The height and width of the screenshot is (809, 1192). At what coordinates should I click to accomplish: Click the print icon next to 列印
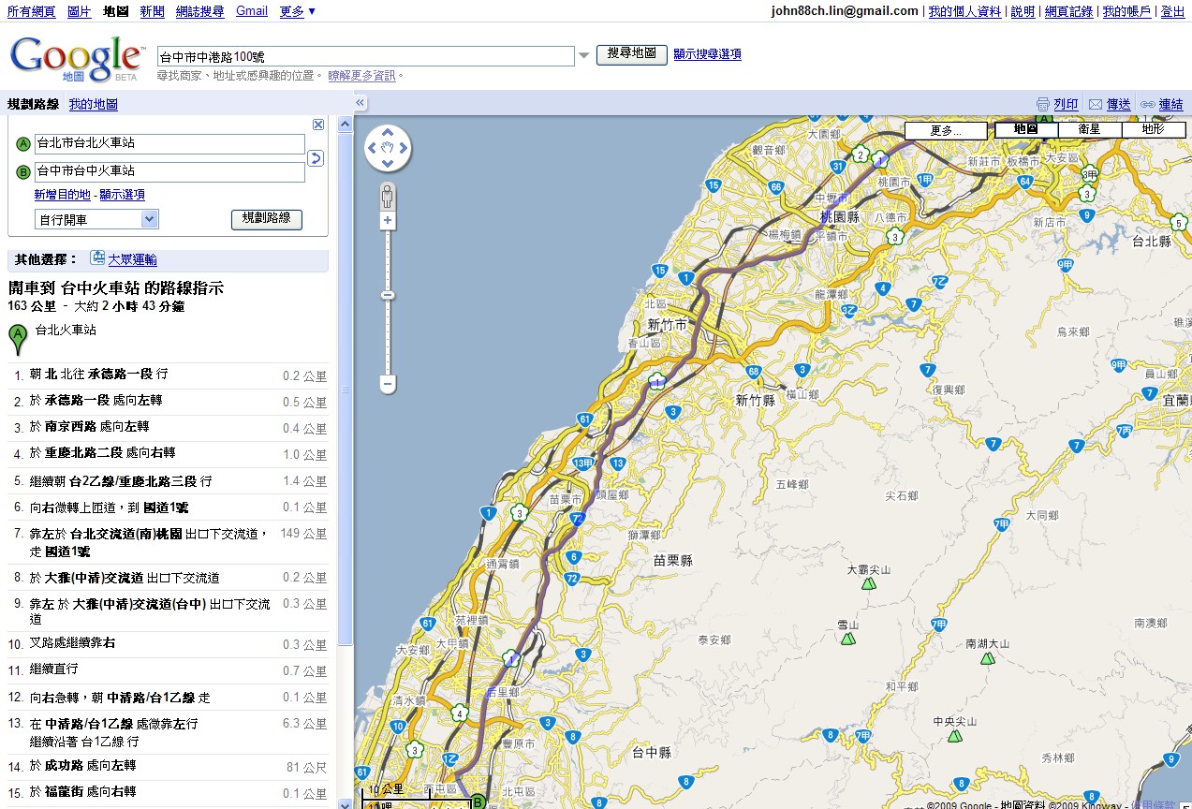1043,105
